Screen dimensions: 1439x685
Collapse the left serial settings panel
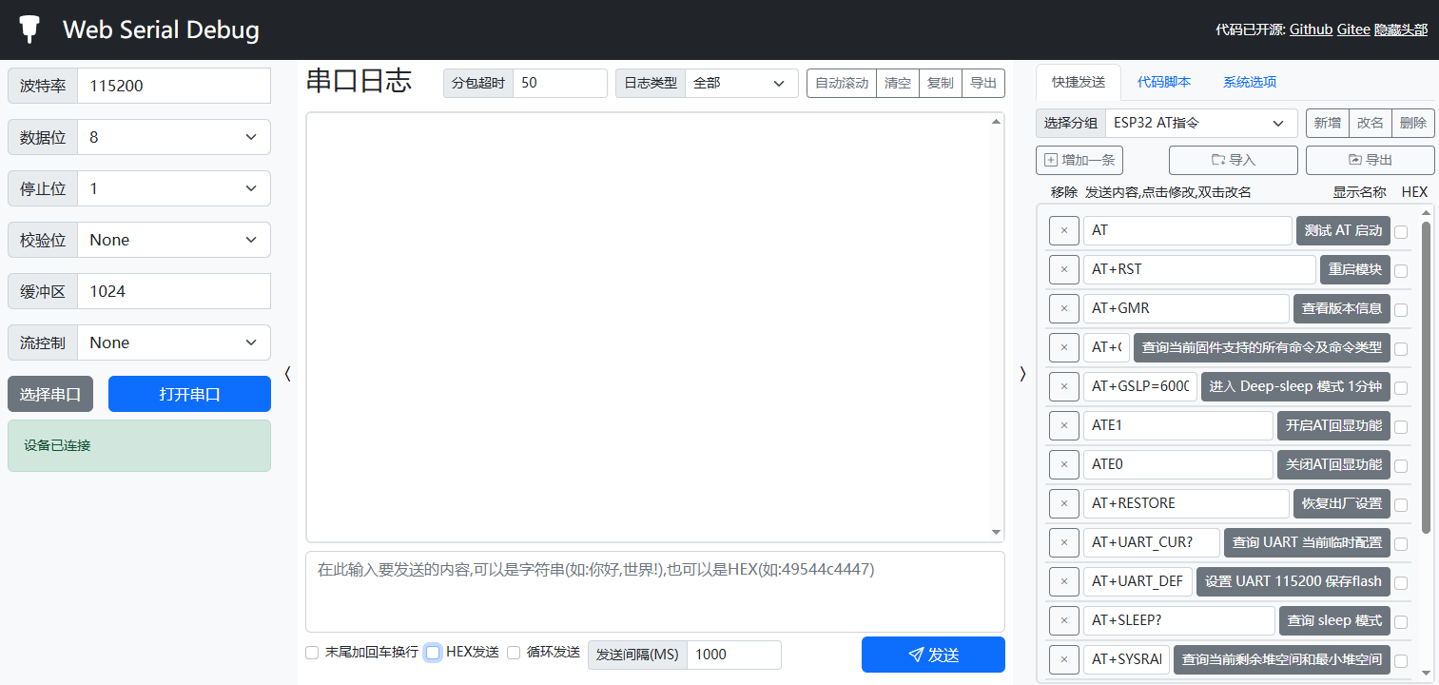click(x=287, y=374)
